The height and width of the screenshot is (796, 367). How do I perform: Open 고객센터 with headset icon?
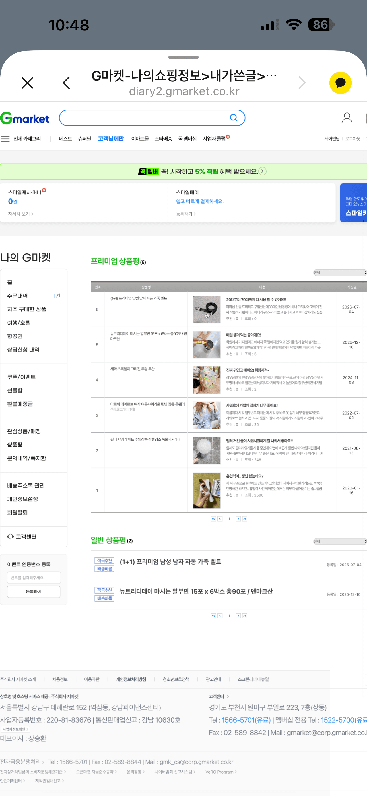tap(22, 537)
